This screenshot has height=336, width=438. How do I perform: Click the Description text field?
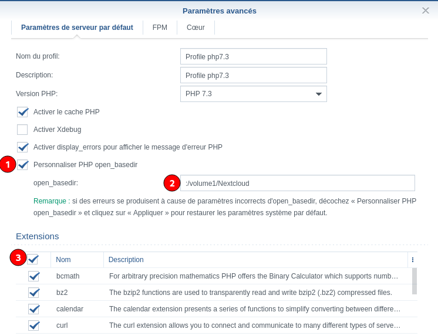[253, 75]
